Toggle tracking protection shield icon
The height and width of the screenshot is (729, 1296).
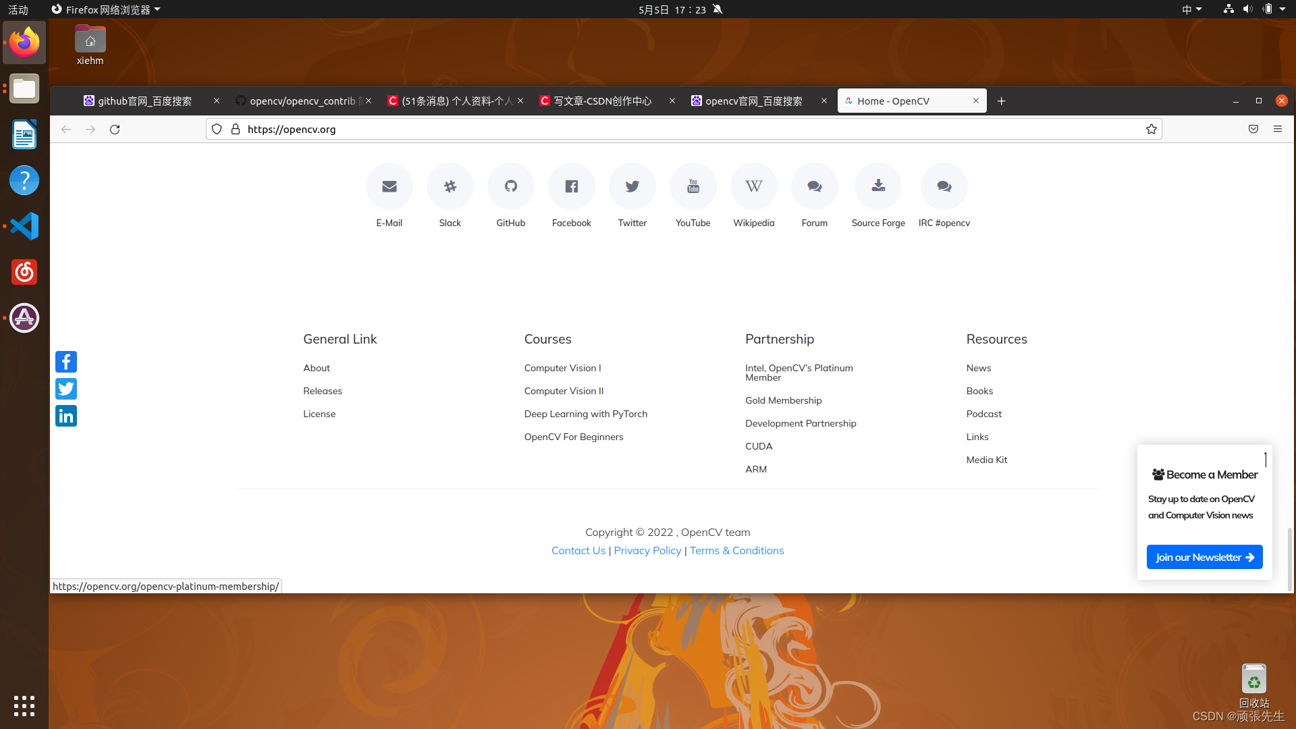(216, 129)
